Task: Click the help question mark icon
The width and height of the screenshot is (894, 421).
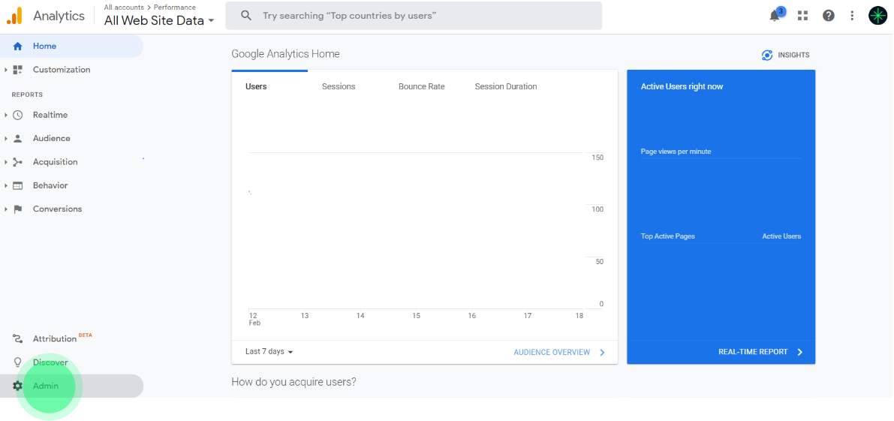Action: pyautogui.click(x=828, y=16)
